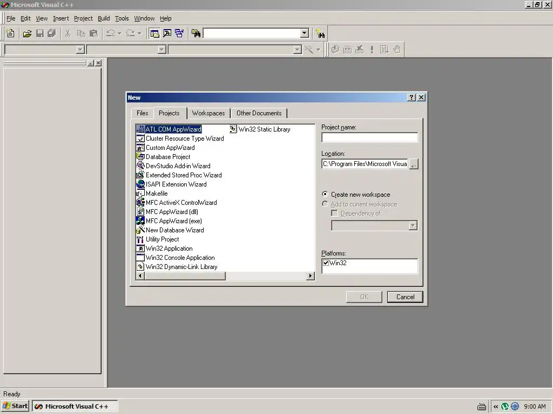553x414 pixels.
Task: Toggle the Output window toolbar icon
Action: coord(167,33)
